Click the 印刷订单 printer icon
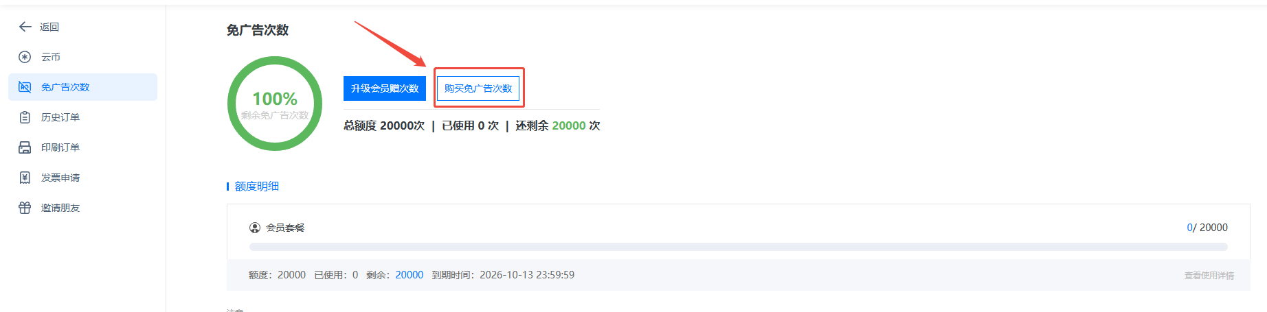The width and height of the screenshot is (1267, 312). (25, 147)
